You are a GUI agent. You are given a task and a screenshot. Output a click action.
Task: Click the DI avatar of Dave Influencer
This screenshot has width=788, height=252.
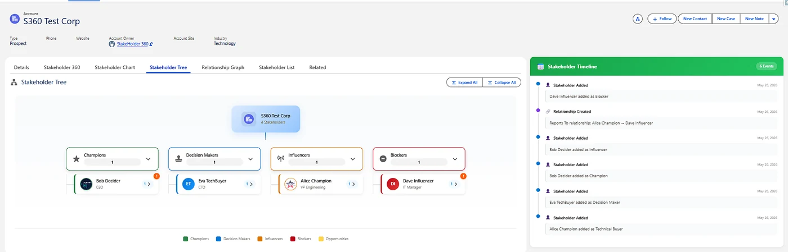click(x=393, y=184)
